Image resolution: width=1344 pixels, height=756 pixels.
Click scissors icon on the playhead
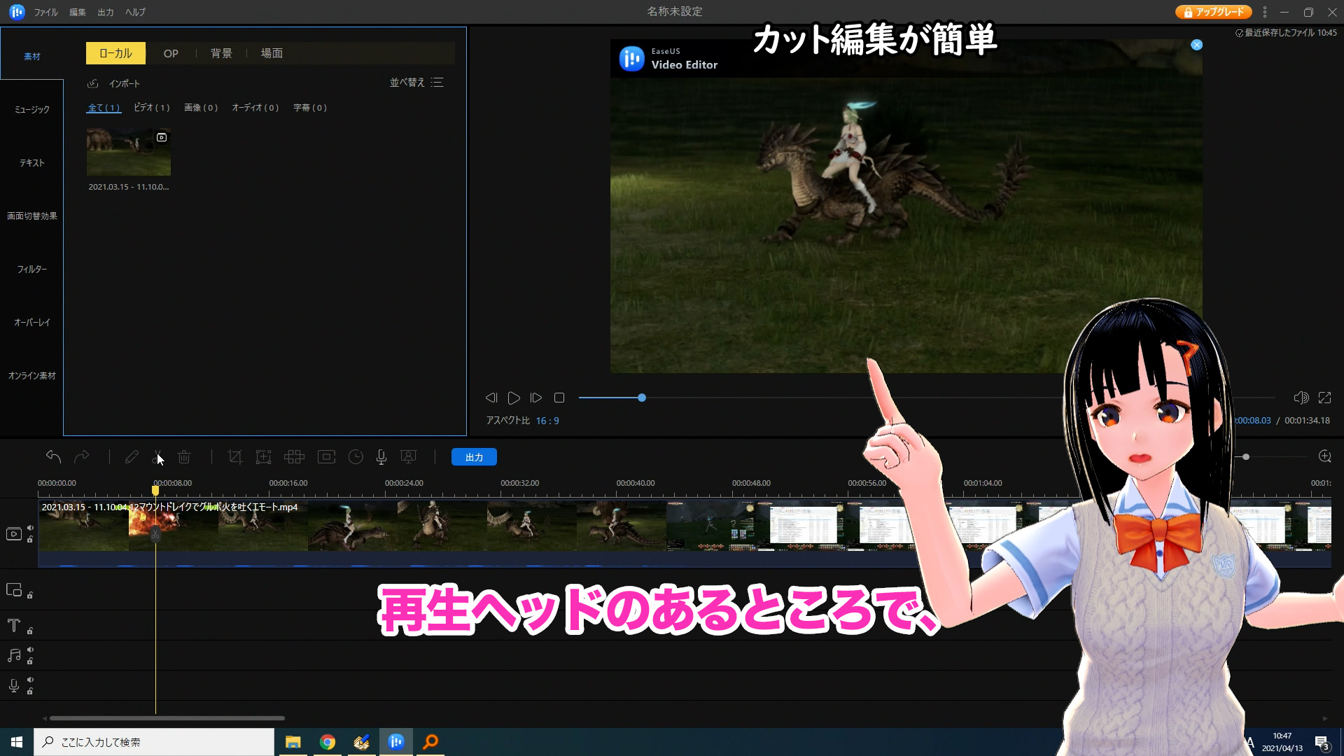click(x=155, y=535)
